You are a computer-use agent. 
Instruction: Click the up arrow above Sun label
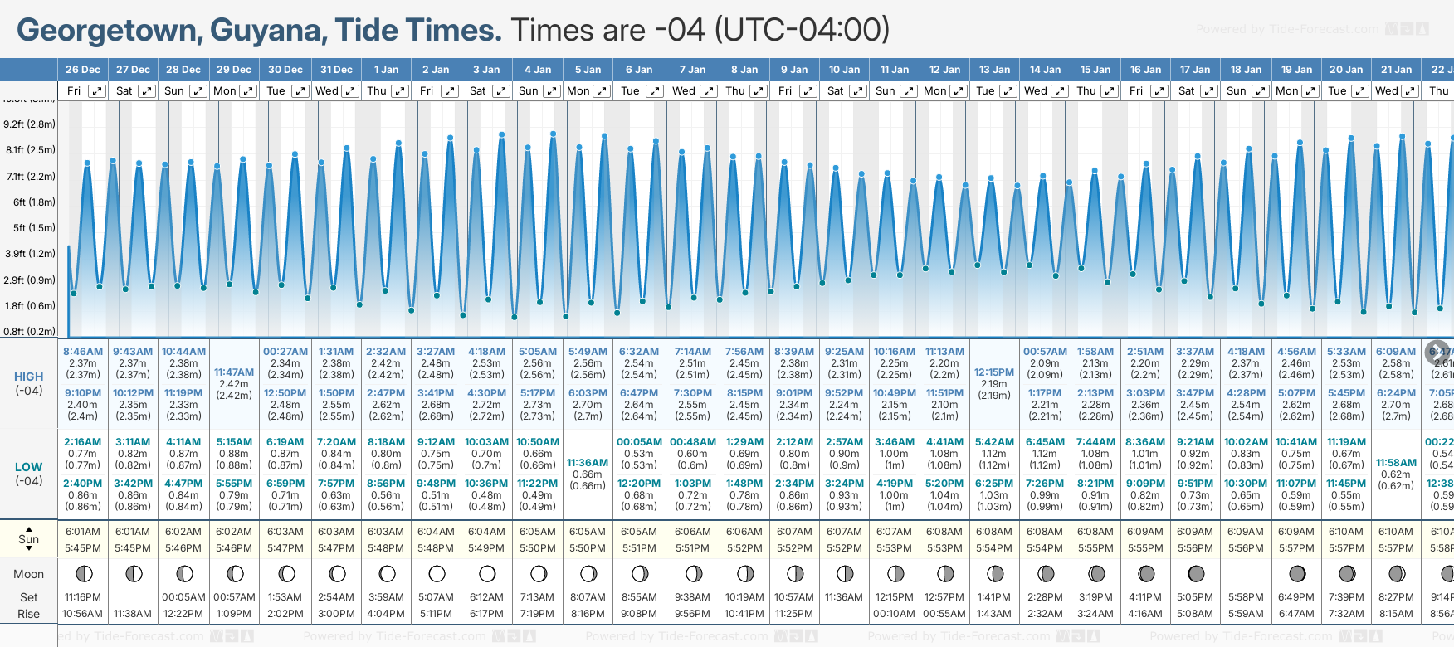click(x=29, y=528)
